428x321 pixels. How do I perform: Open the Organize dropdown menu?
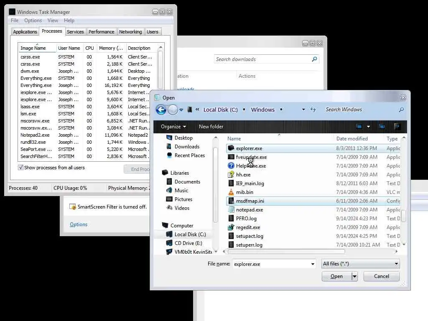click(173, 127)
